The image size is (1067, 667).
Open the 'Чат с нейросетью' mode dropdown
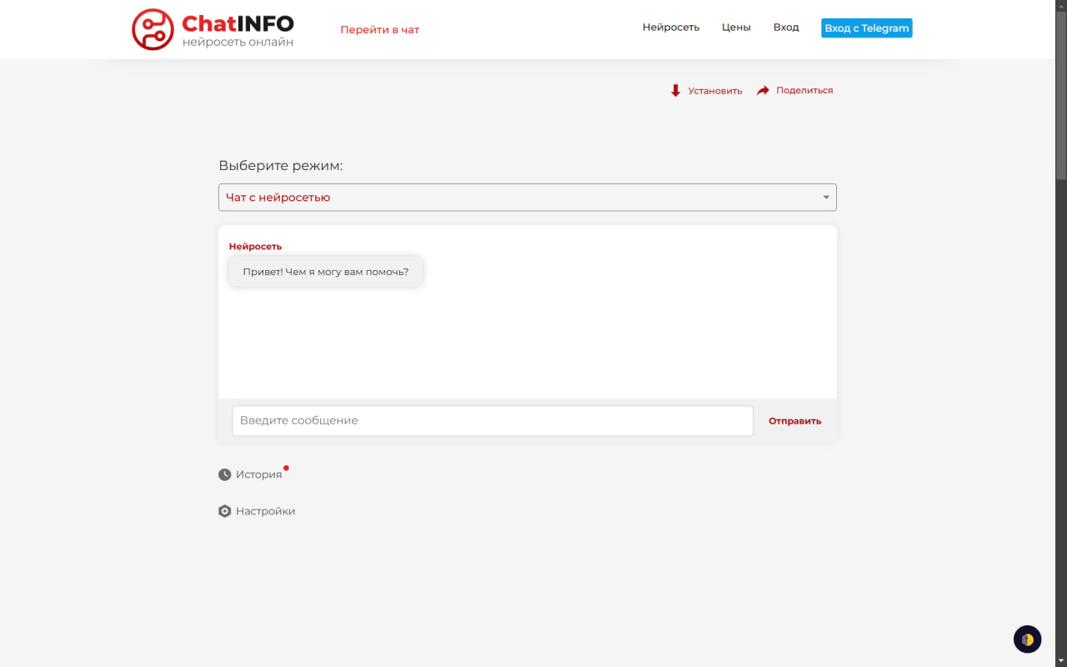coord(527,198)
